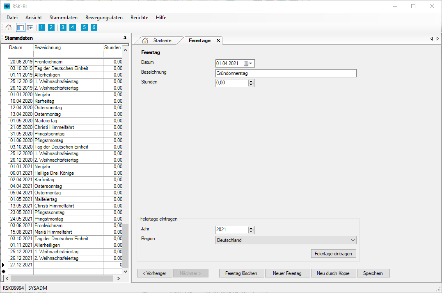Click toolbar number 6 button
The width and height of the screenshot is (442, 293).
[x=94, y=27]
